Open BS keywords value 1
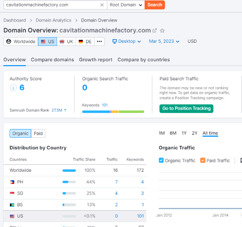242x227 pixels. pos(143,205)
